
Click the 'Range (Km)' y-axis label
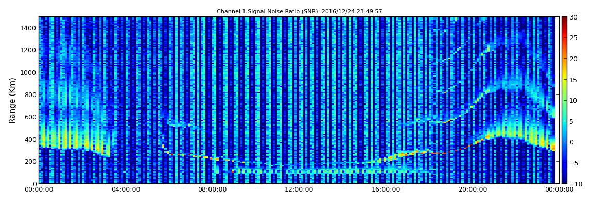click(x=12, y=101)
